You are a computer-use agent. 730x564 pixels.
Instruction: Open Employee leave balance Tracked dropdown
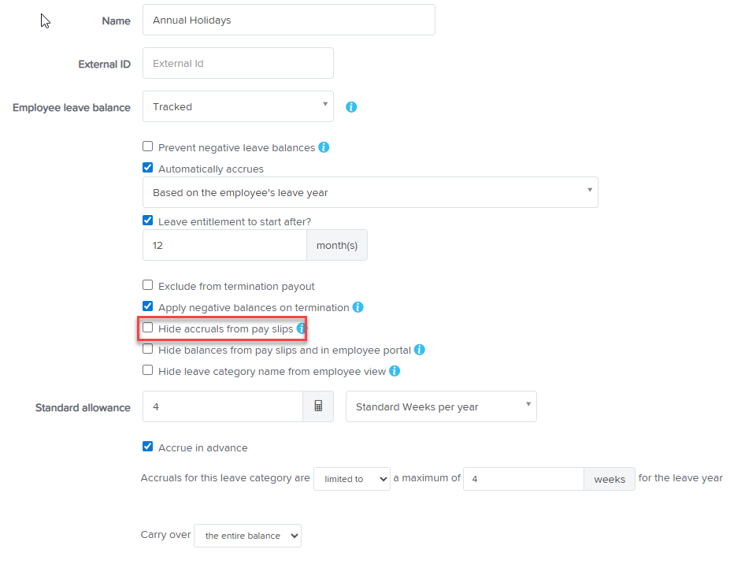(x=238, y=106)
